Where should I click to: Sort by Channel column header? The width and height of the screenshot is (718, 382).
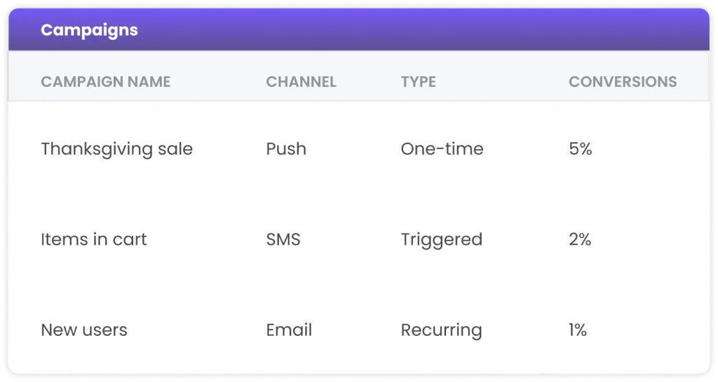pyautogui.click(x=302, y=82)
